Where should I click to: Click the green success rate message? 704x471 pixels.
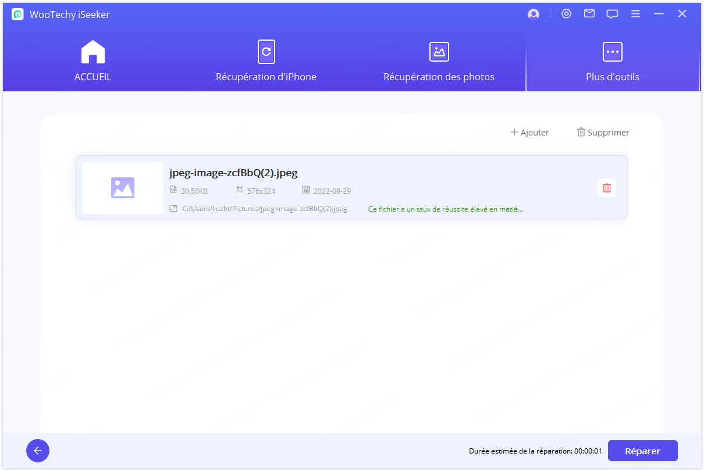tap(446, 209)
